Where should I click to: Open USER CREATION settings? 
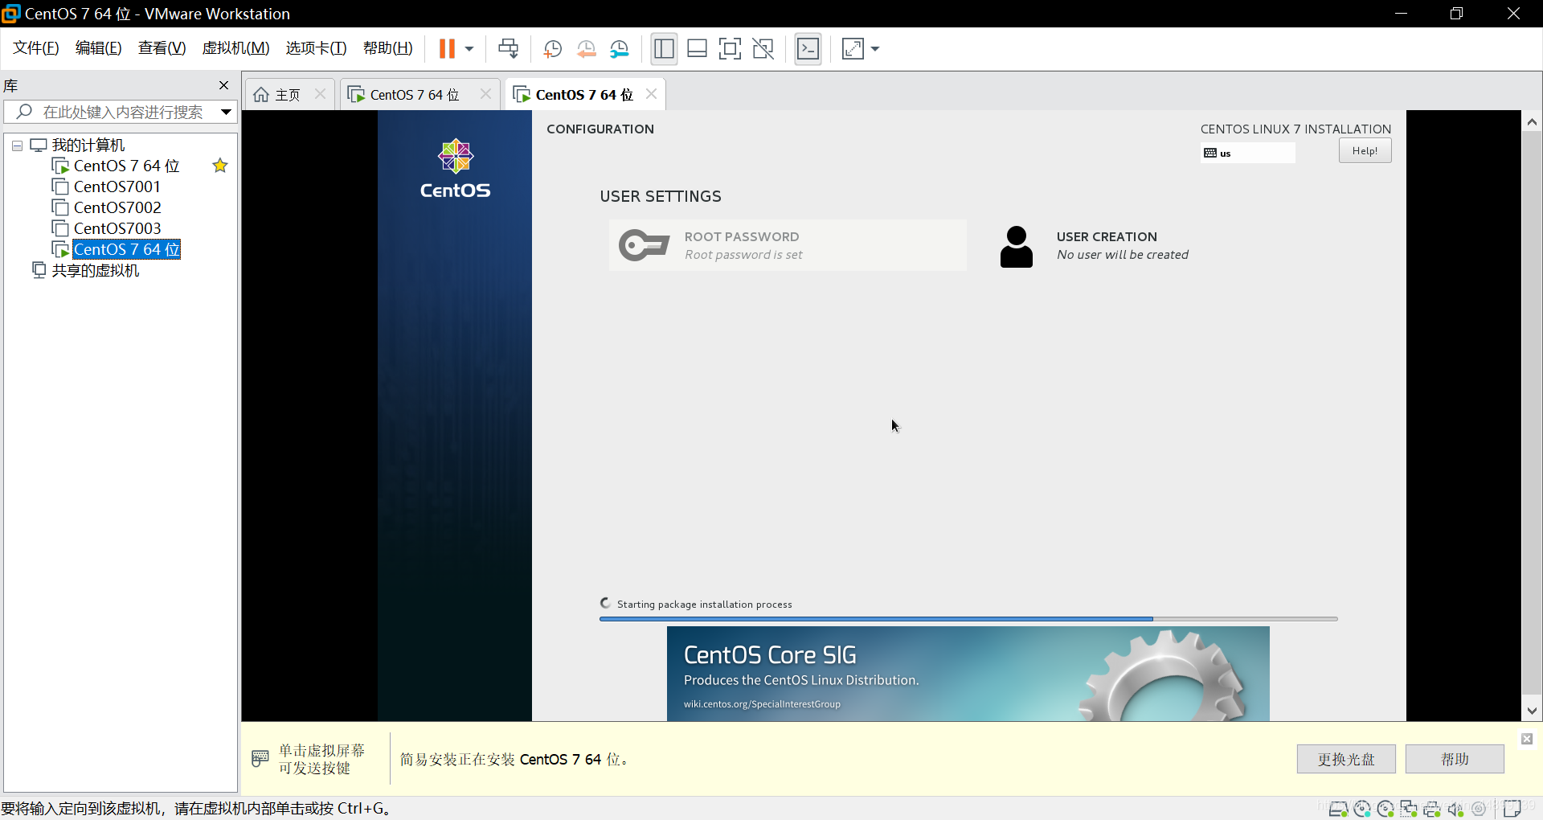(1095, 245)
